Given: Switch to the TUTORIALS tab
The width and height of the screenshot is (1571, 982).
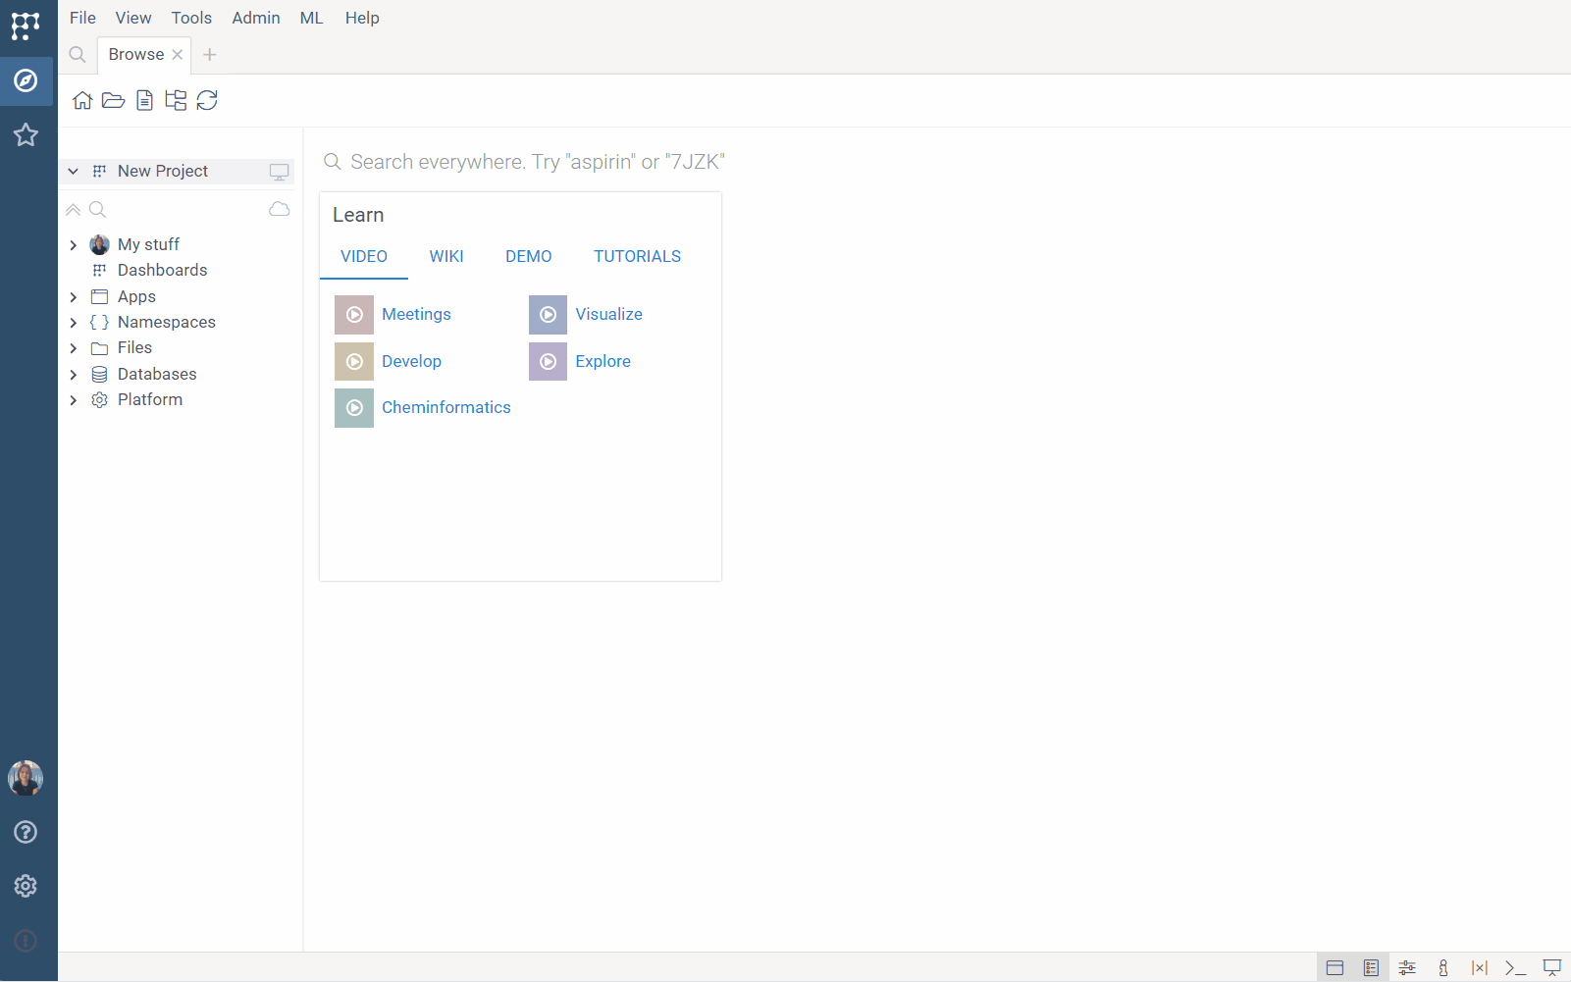Looking at the screenshot, I should click(637, 256).
